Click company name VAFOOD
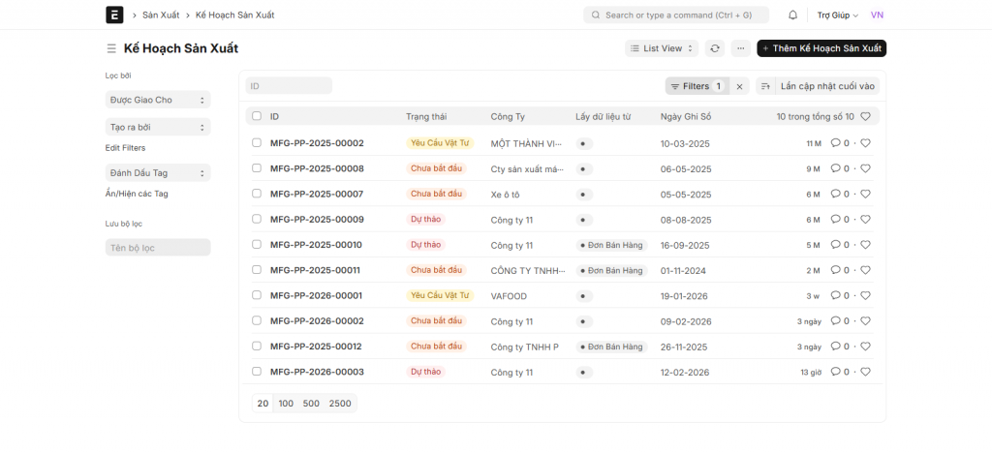This screenshot has width=992, height=453. click(509, 295)
